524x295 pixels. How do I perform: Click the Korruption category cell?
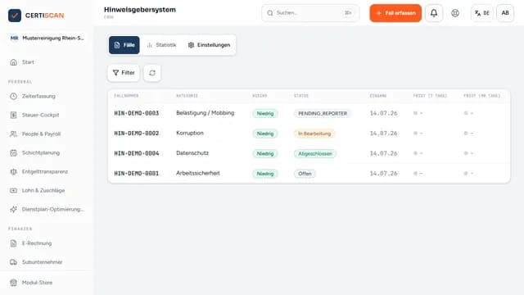pyautogui.click(x=190, y=133)
